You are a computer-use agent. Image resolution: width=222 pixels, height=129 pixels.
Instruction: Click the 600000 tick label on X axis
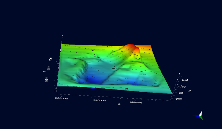coord(61,98)
